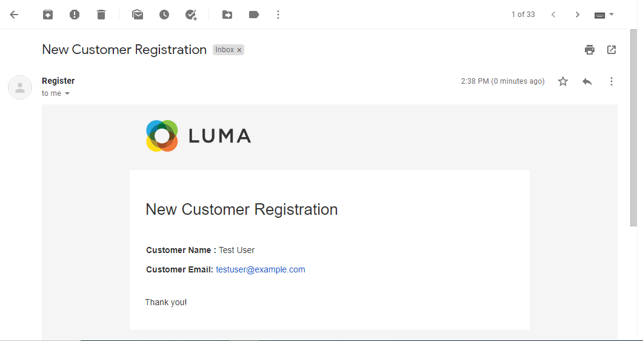Go to the next (older) email
Image resolution: width=643 pixels, height=341 pixels.
(578, 15)
